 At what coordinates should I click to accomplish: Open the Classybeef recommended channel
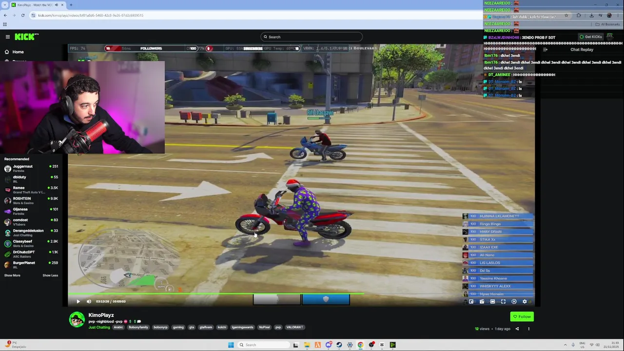[32, 243]
